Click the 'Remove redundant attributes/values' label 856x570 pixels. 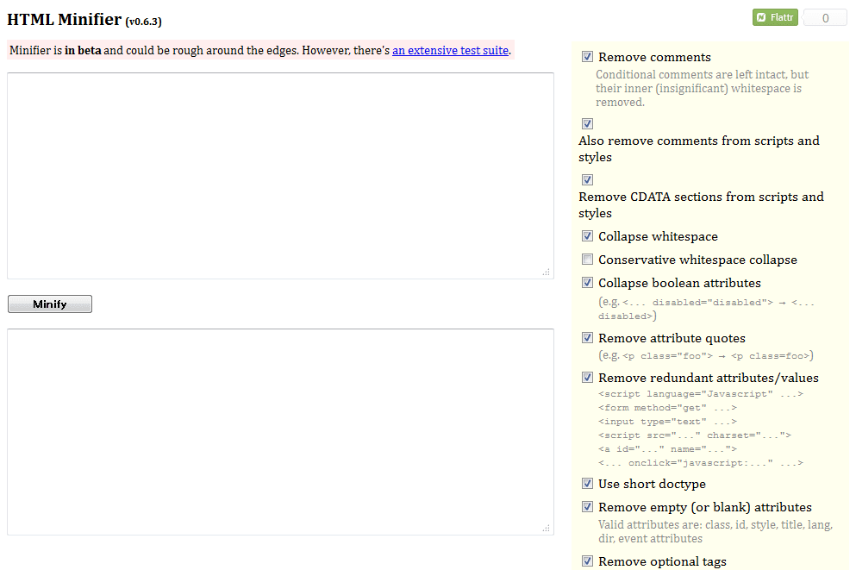(x=709, y=378)
